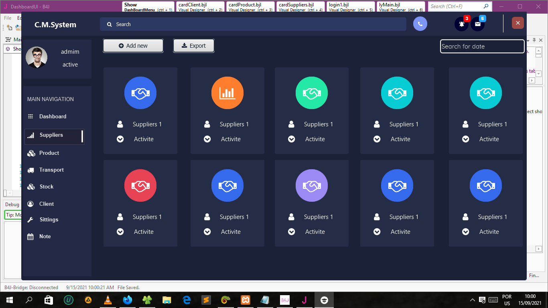
Task: Click the admim username label
Action: [x=70, y=52]
